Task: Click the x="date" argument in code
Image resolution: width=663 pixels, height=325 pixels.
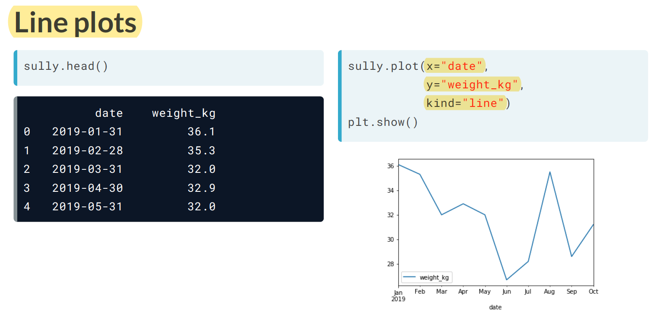Action: [455, 66]
